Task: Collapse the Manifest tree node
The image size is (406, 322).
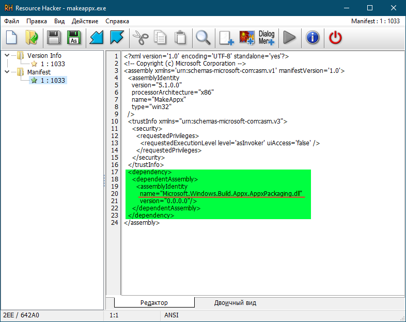Action: pos(7,72)
